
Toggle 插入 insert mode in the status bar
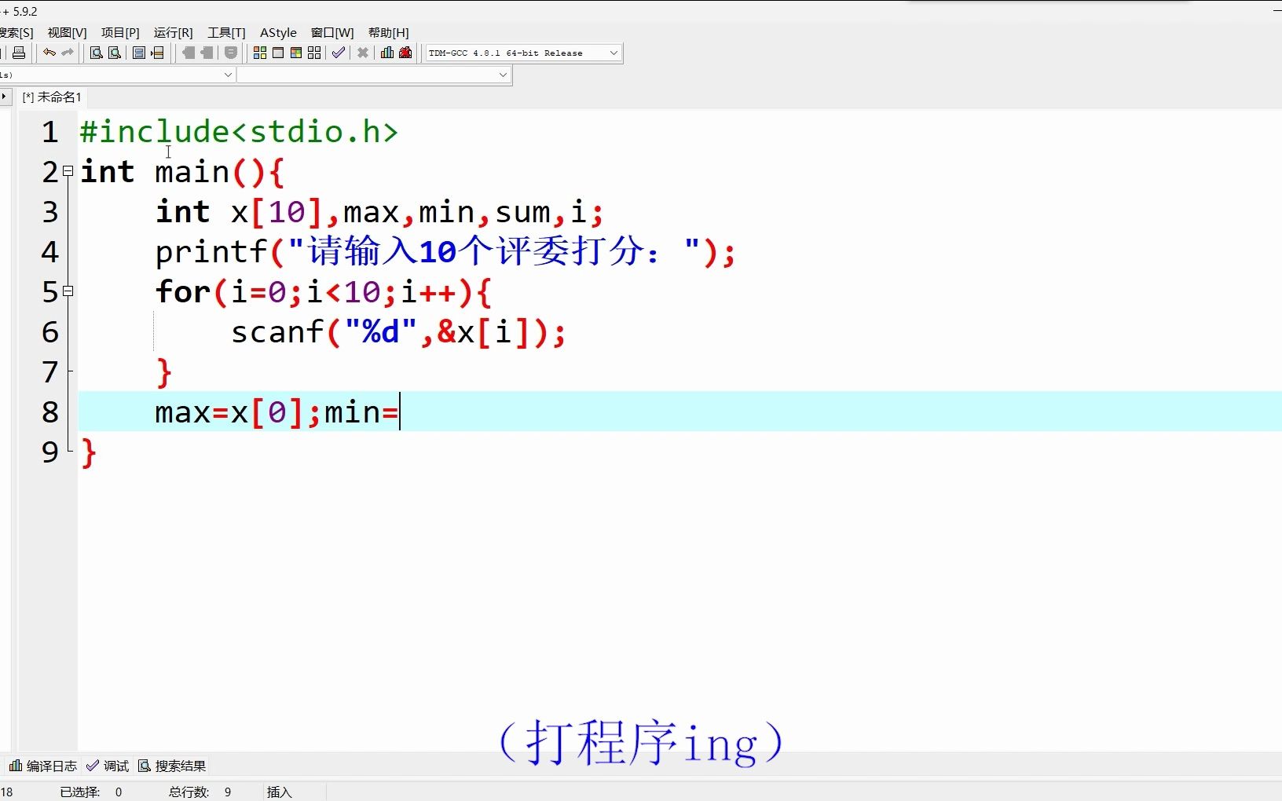(x=280, y=792)
